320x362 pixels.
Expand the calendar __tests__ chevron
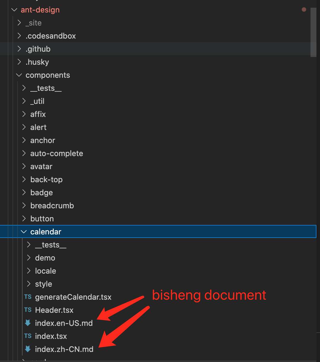(29, 245)
